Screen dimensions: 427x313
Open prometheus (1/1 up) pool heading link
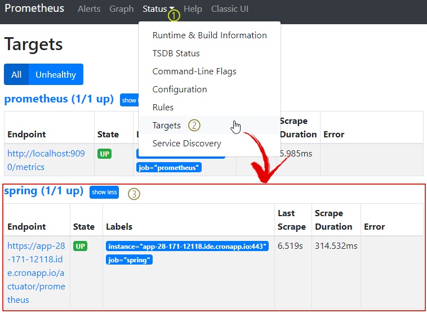coord(59,99)
